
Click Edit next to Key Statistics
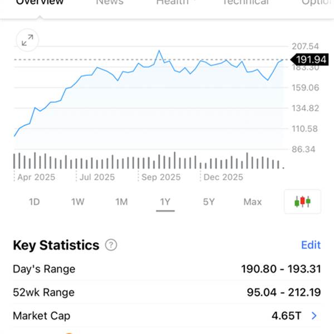(311, 245)
